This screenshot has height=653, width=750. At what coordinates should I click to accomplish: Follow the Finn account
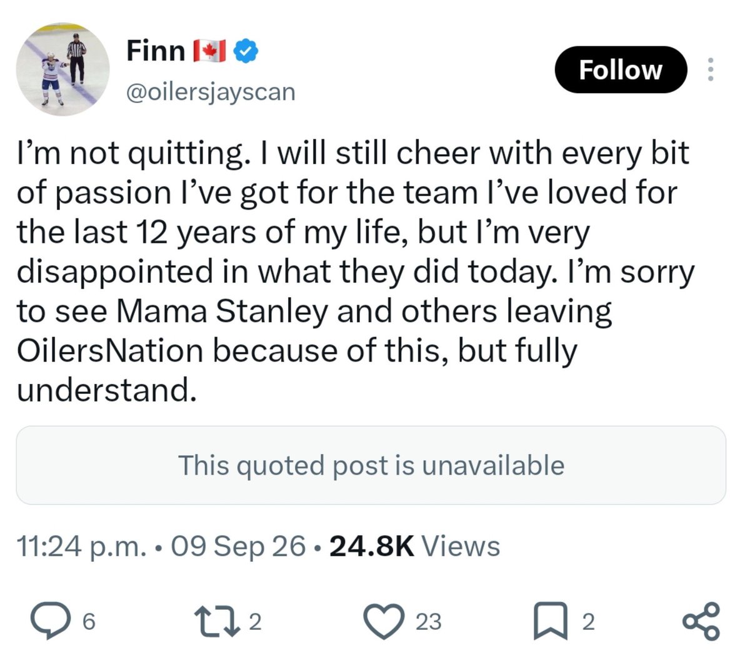pos(621,69)
